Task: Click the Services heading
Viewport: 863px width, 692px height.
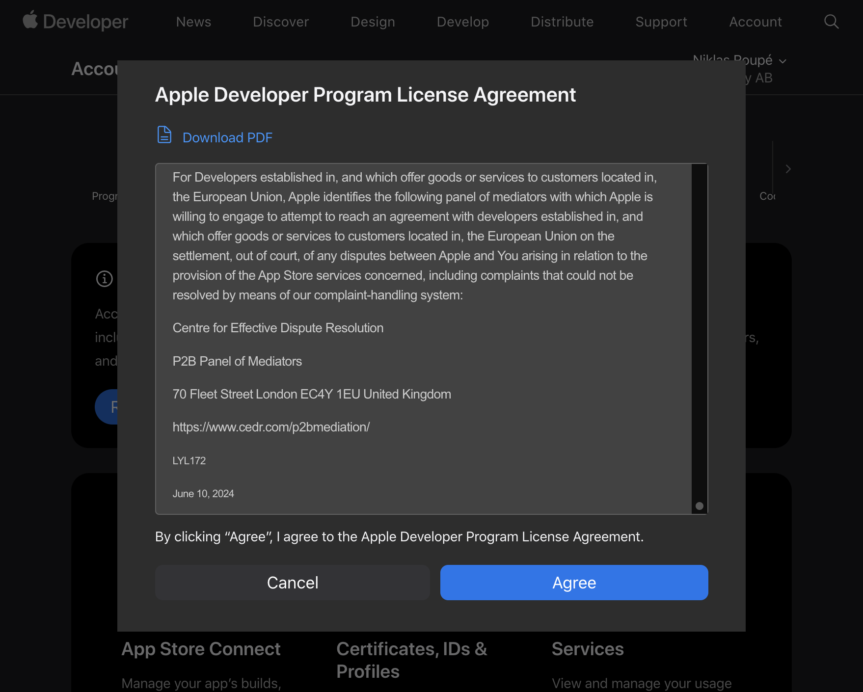Action: click(x=588, y=649)
